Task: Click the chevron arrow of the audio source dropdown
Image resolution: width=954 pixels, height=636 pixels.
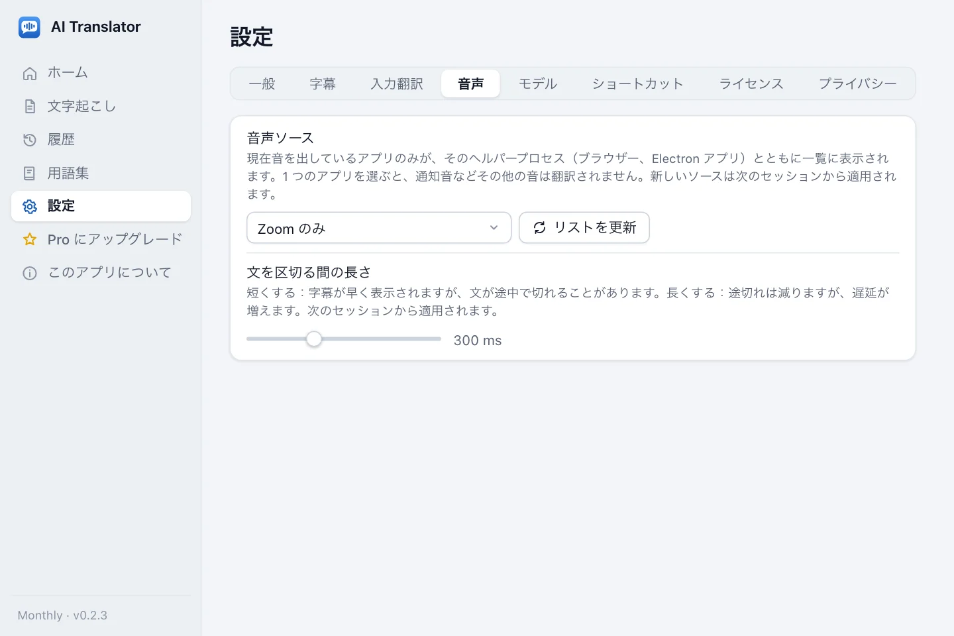Action: tap(494, 228)
